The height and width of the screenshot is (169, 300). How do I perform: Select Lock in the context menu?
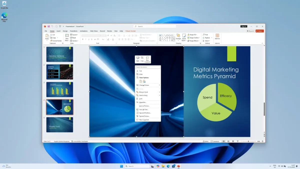pyautogui.click(x=141, y=99)
